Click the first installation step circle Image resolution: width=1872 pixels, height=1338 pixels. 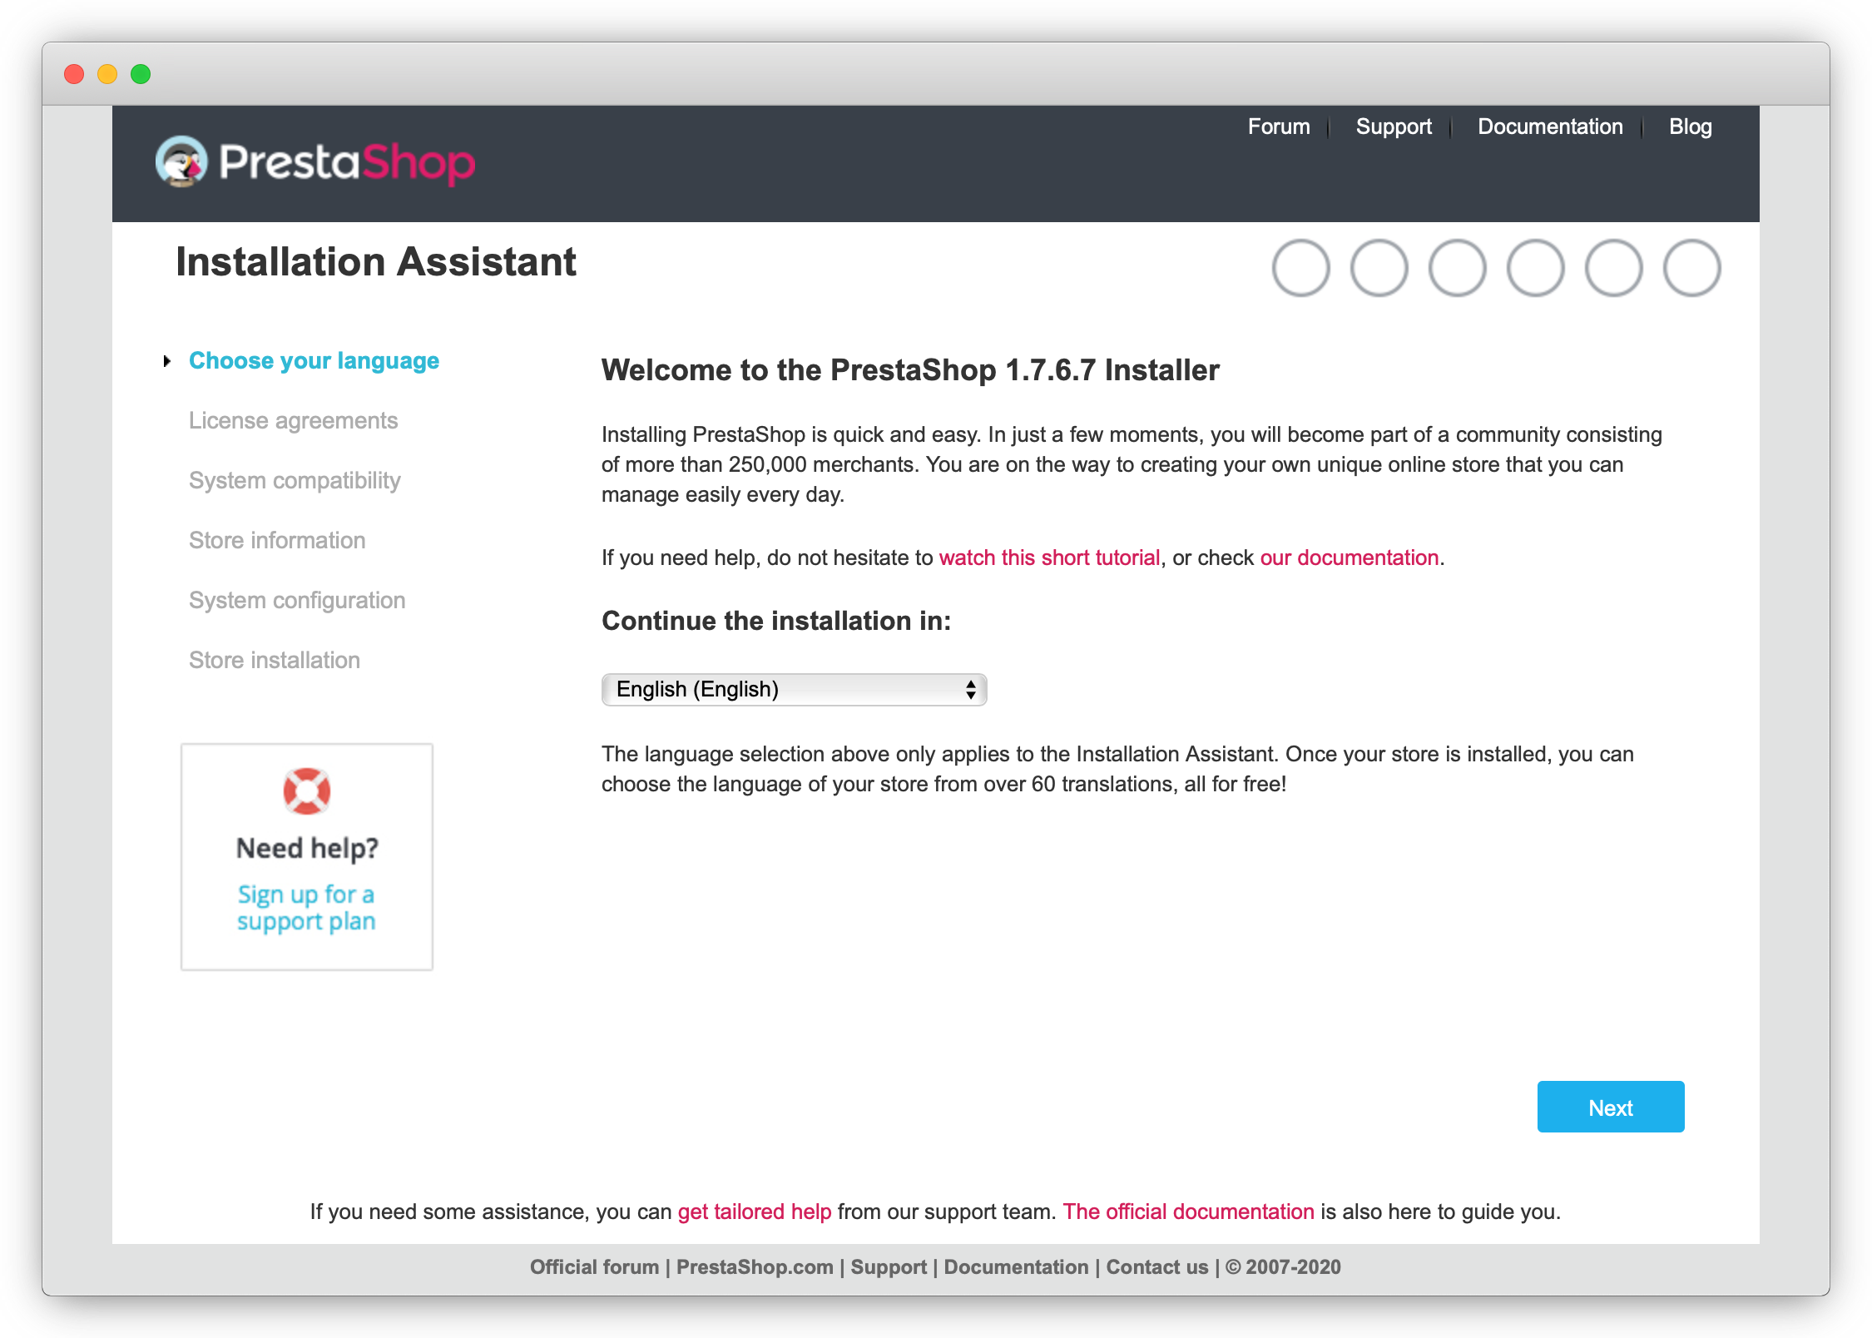coord(1301,268)
